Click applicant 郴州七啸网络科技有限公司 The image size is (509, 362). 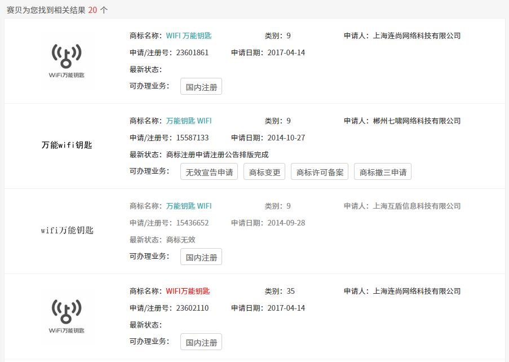tap(417, 121)
